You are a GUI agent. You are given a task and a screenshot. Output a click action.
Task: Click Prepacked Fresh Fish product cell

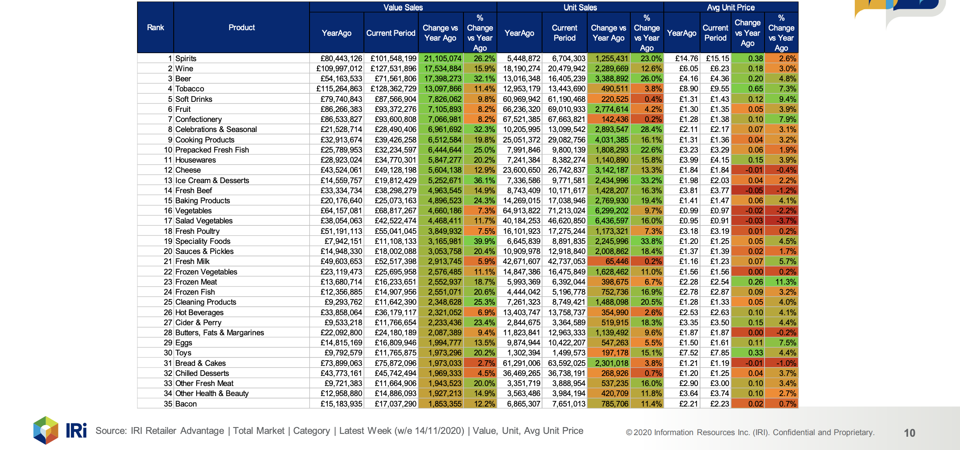(241, 150)
